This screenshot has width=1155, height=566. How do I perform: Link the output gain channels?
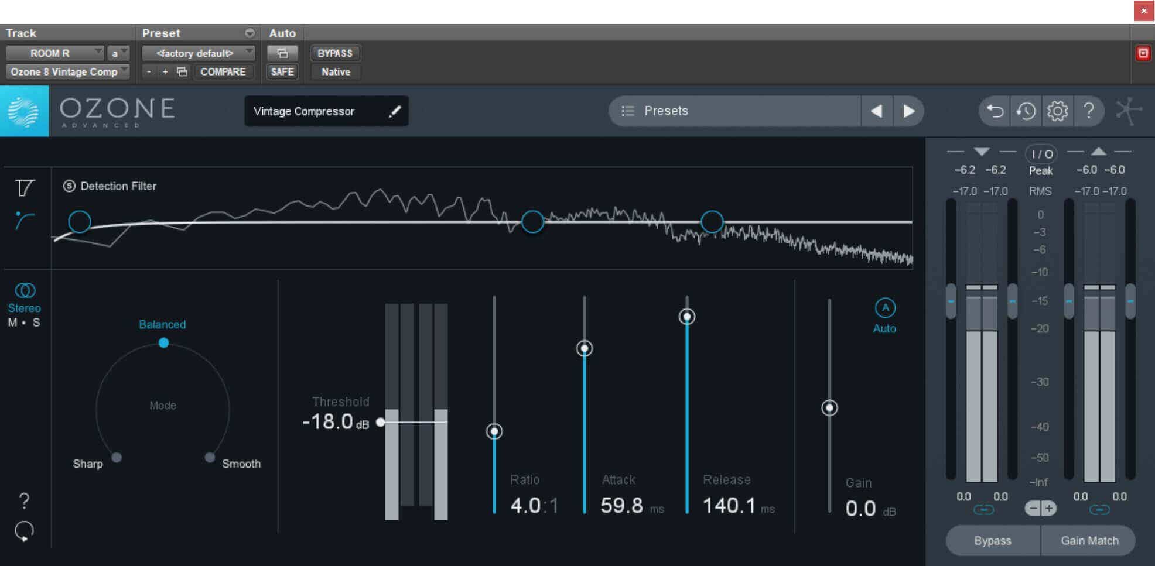click(1099, 510)
